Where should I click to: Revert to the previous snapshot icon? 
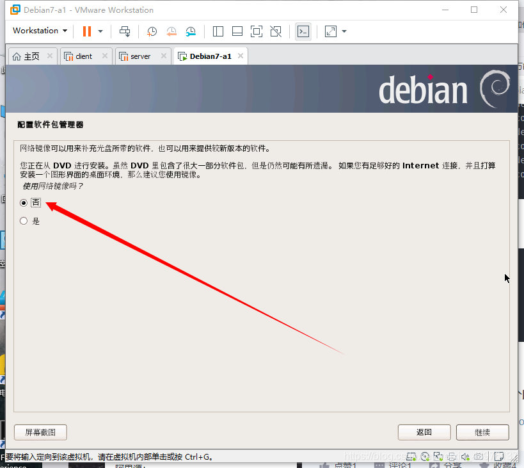(171, 31)
